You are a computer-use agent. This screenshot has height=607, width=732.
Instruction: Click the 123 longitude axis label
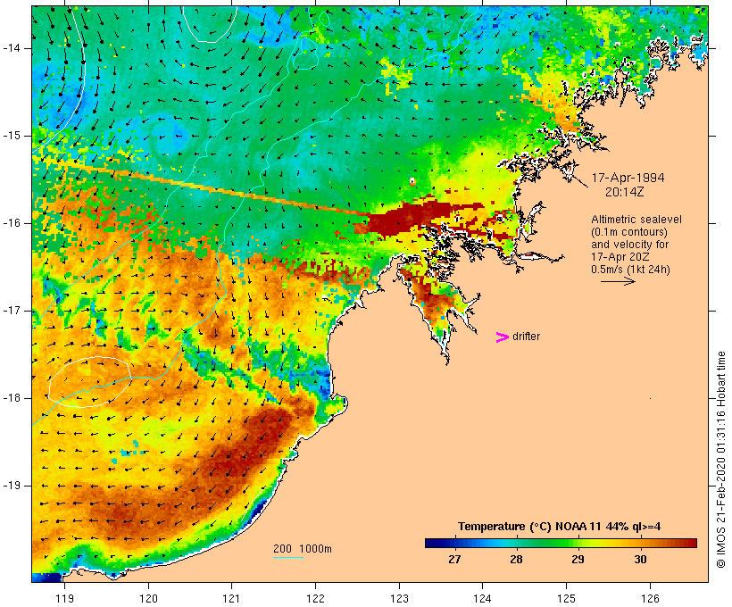click(399, 599)
